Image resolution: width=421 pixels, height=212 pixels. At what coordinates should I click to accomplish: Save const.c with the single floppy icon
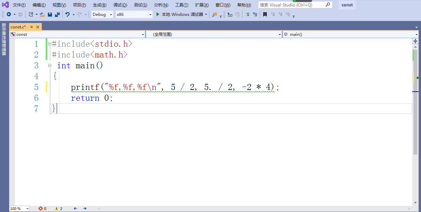pos(50,15)
